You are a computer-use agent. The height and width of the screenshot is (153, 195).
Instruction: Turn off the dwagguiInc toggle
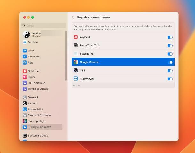click(x=170, y=54)
